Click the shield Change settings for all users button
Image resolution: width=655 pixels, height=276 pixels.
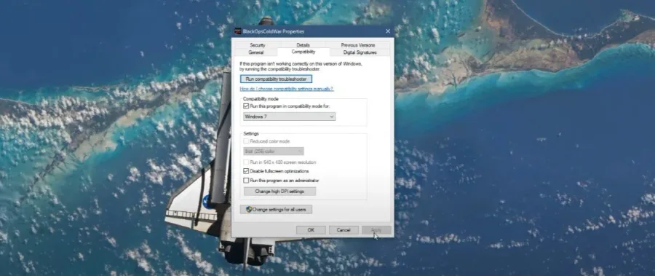click(x=276, y=209)
